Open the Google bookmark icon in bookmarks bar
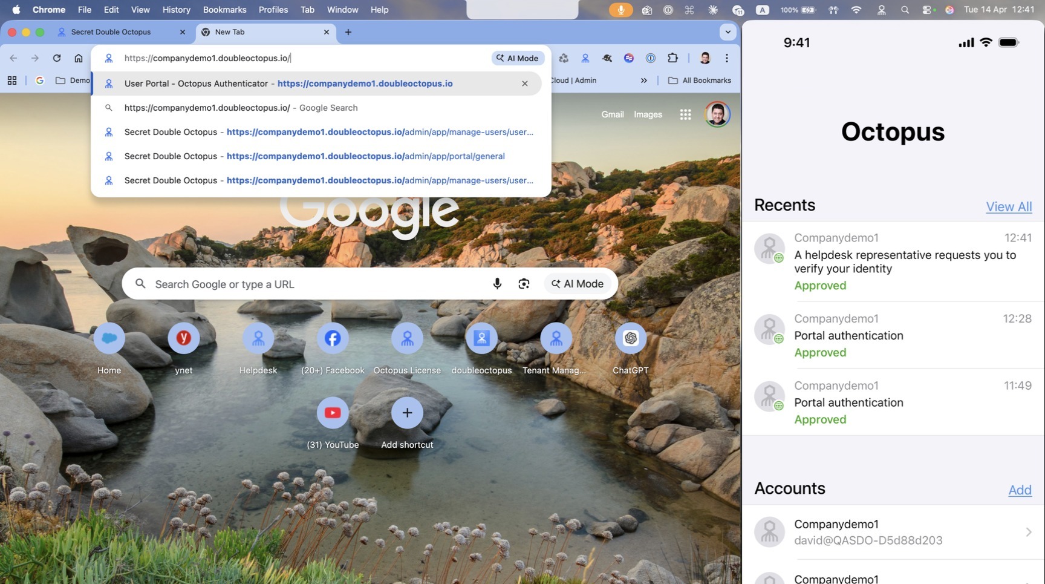This screenshot has height=584, width=1045. (x=40, y=80)
